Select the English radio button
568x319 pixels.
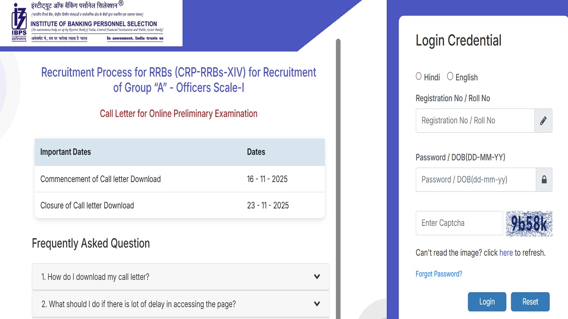pos(450,76)
